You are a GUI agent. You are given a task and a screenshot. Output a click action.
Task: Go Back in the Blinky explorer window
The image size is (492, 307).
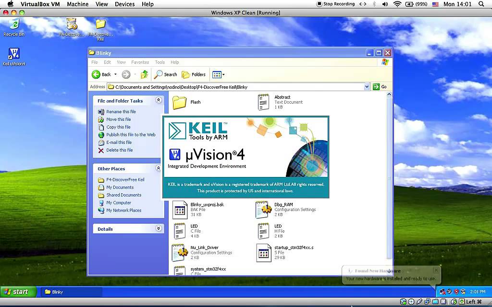101,74
